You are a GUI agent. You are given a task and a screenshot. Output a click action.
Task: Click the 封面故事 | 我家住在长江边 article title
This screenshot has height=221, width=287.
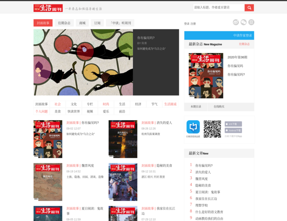click(159, 211)
